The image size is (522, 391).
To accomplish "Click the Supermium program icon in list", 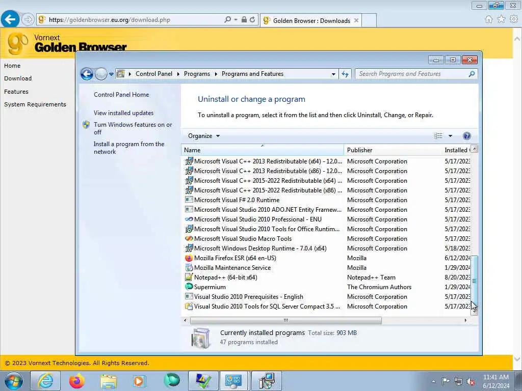I will pos(189,287).
